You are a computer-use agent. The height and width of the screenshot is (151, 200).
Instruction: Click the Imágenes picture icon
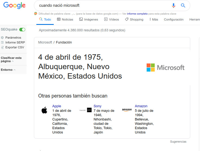tap(81, 19)
